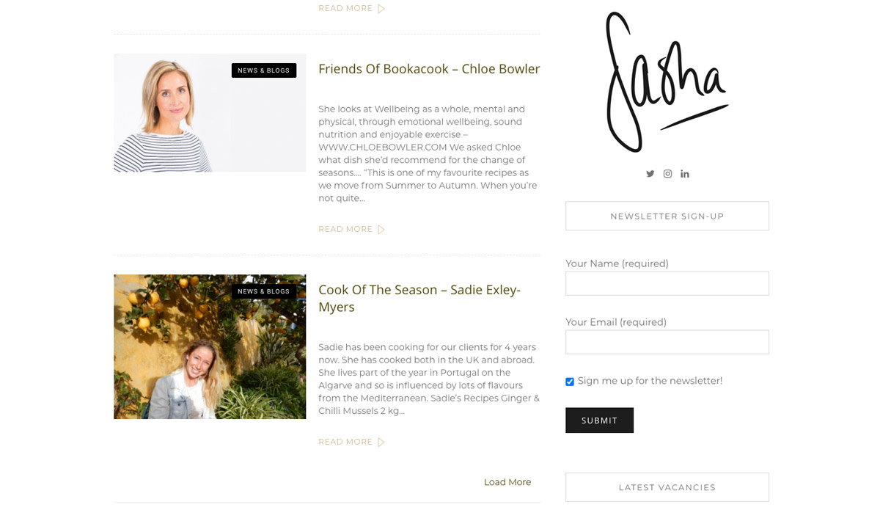Click the topmost Read More arrow icon
The width and height of the screenshot is (880, 510).
pos(381,9)
